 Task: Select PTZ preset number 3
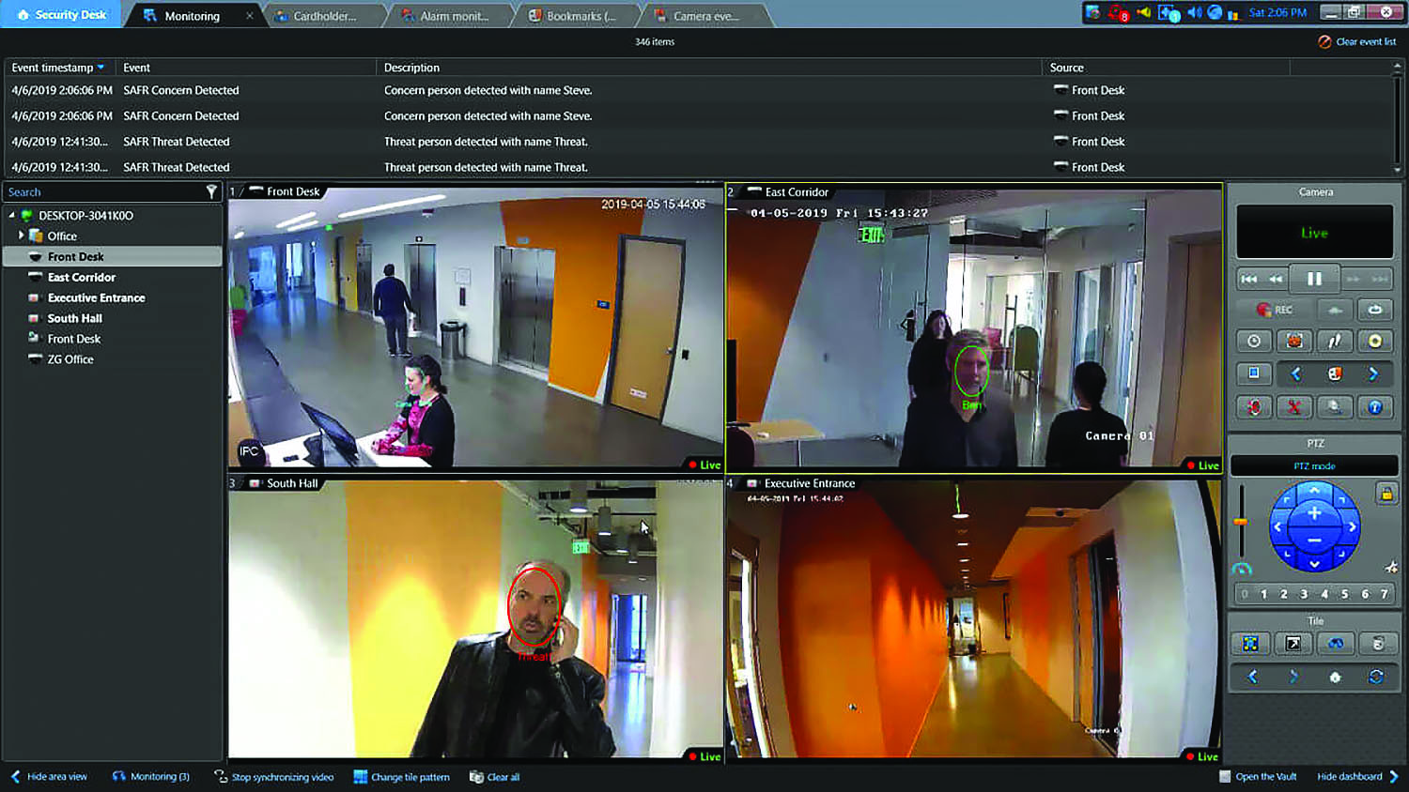click(1304, 594)
